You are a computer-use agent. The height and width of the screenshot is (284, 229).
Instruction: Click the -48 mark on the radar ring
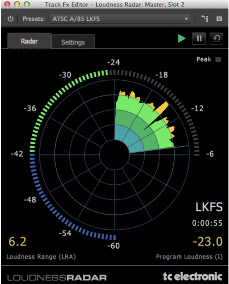pos(30,200)
